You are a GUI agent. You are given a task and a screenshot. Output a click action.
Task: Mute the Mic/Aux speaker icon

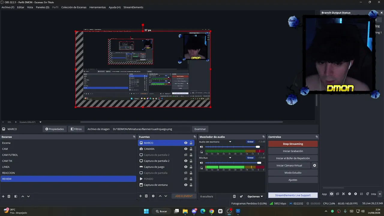[x=201, y=163]
